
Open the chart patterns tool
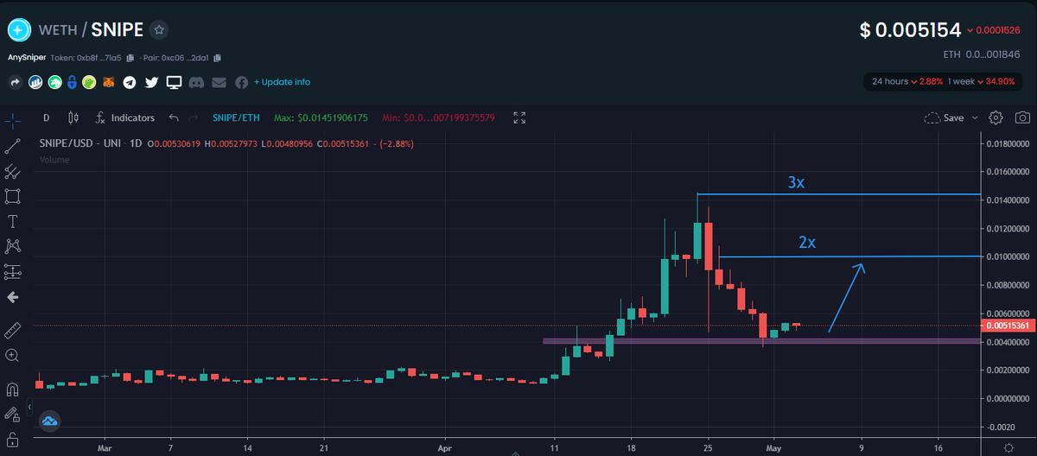tap(13, 246)
